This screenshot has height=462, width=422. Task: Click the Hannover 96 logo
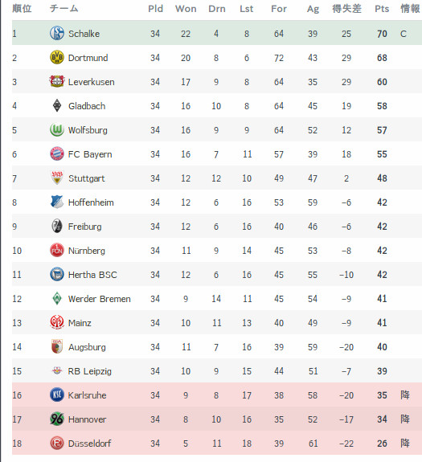(x=57, y=419)
